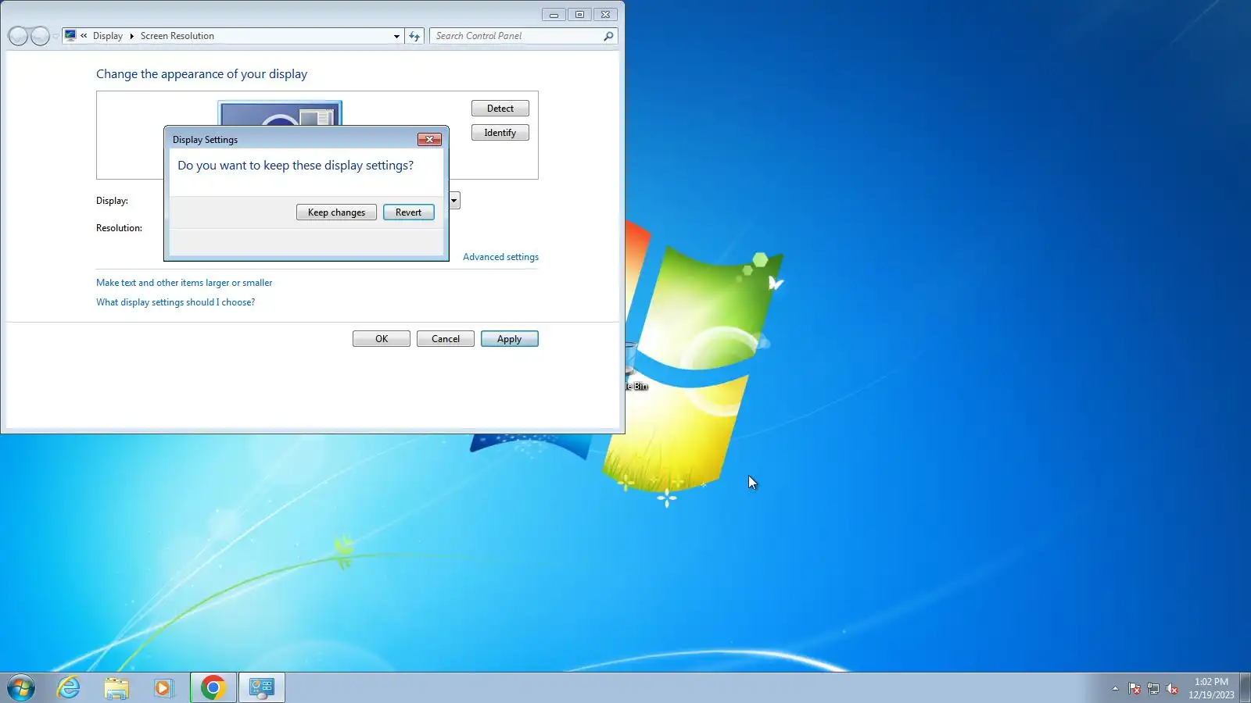Click the muted volume tray icon
This screenshot has width=1251, height=703.
point(1172,688)
